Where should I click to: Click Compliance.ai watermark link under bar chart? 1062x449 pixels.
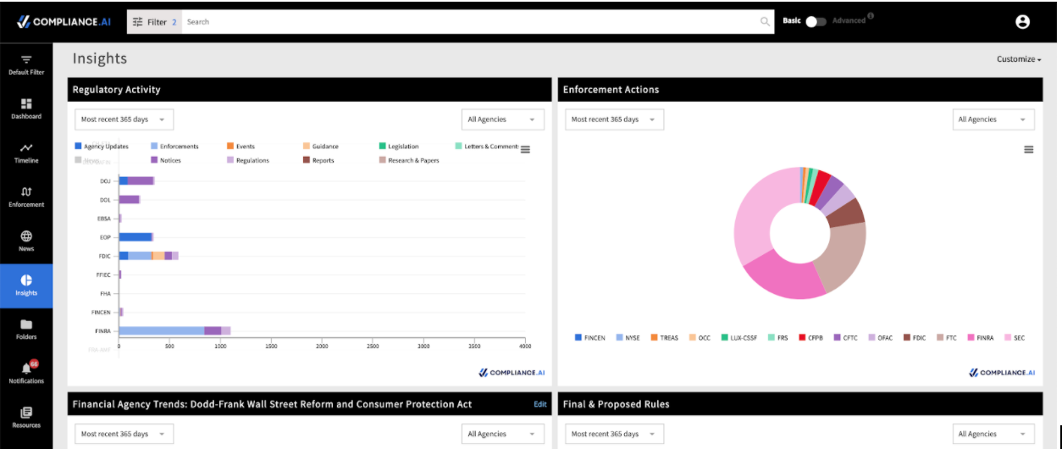point(511,372)
